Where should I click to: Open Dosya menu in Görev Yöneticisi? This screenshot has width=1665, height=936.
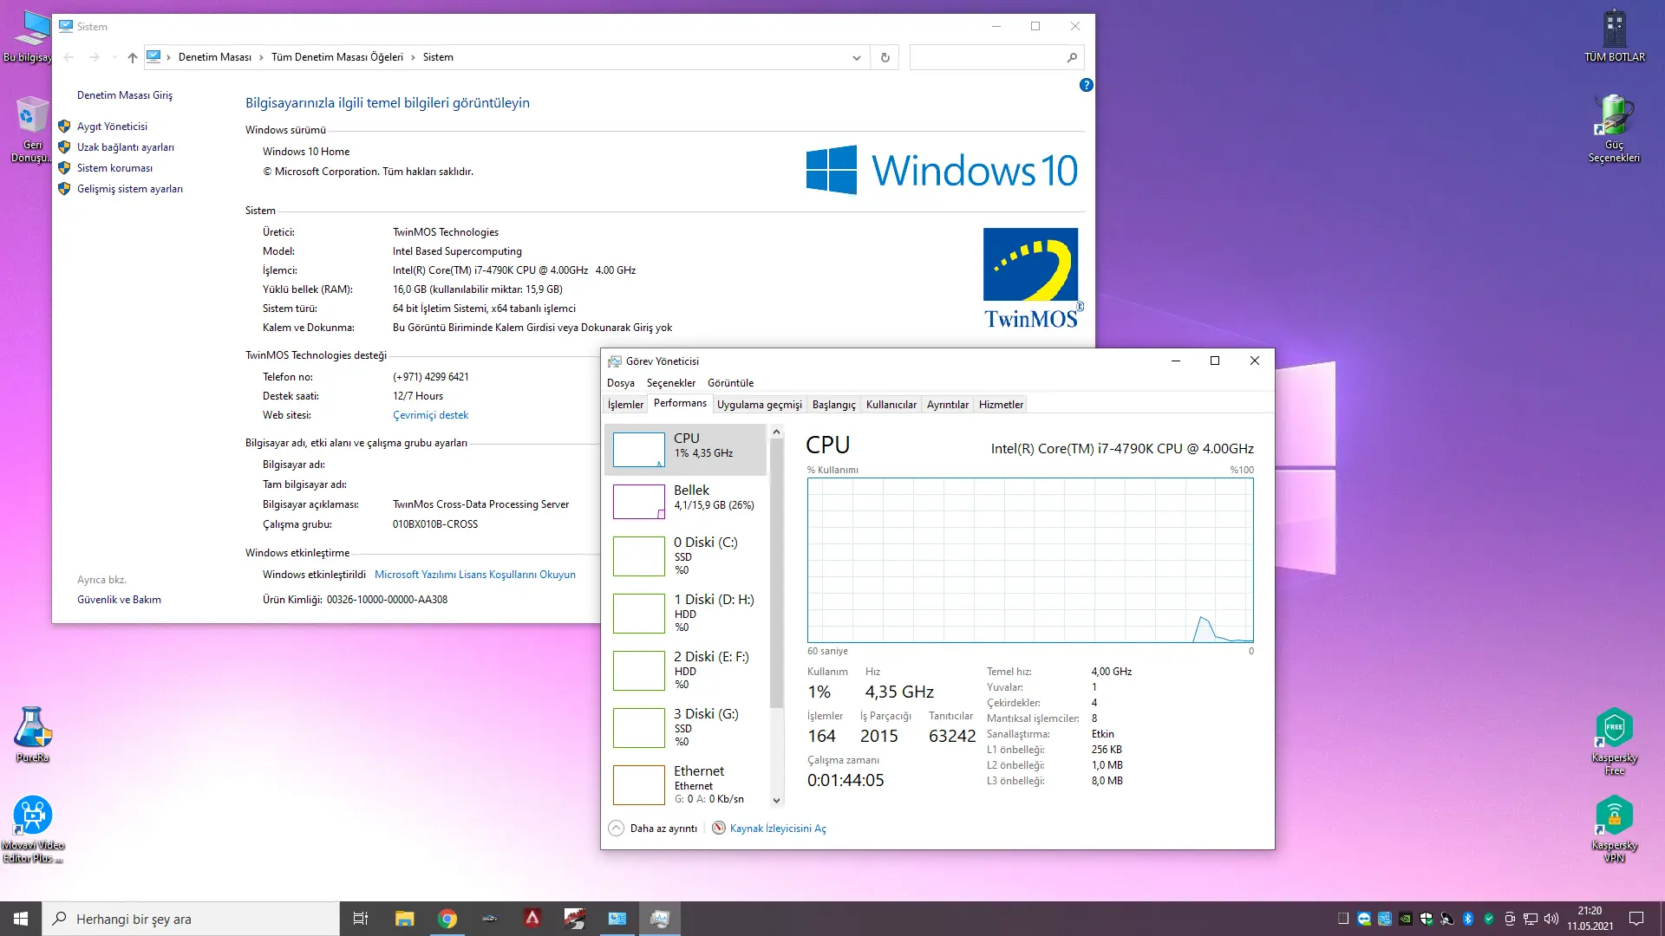click(620, 383)
